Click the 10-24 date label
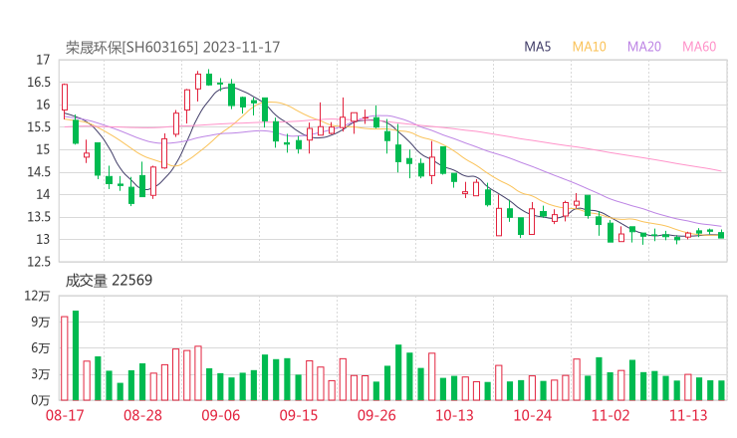The width and height of the screenshot is (737, 438). 533,415
